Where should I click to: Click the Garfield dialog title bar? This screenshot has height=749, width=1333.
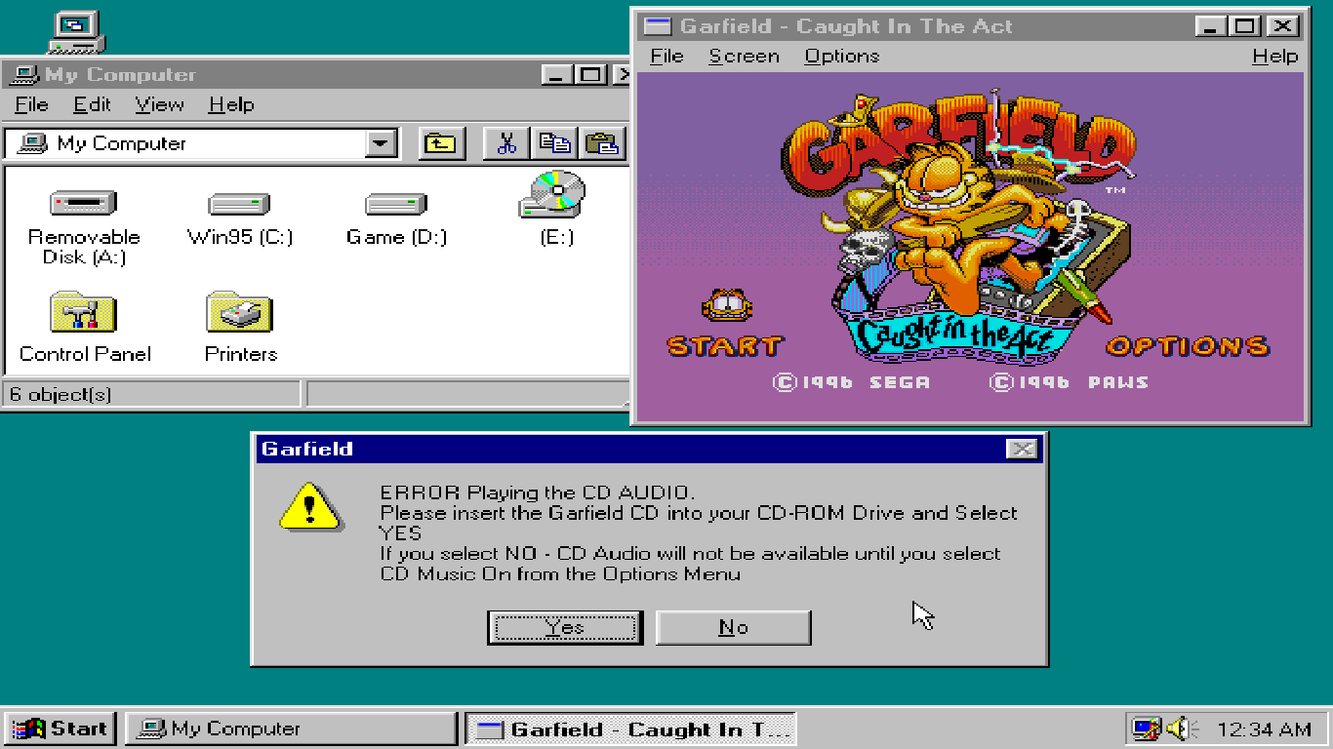pyautogui.click(x=649, y=449)
